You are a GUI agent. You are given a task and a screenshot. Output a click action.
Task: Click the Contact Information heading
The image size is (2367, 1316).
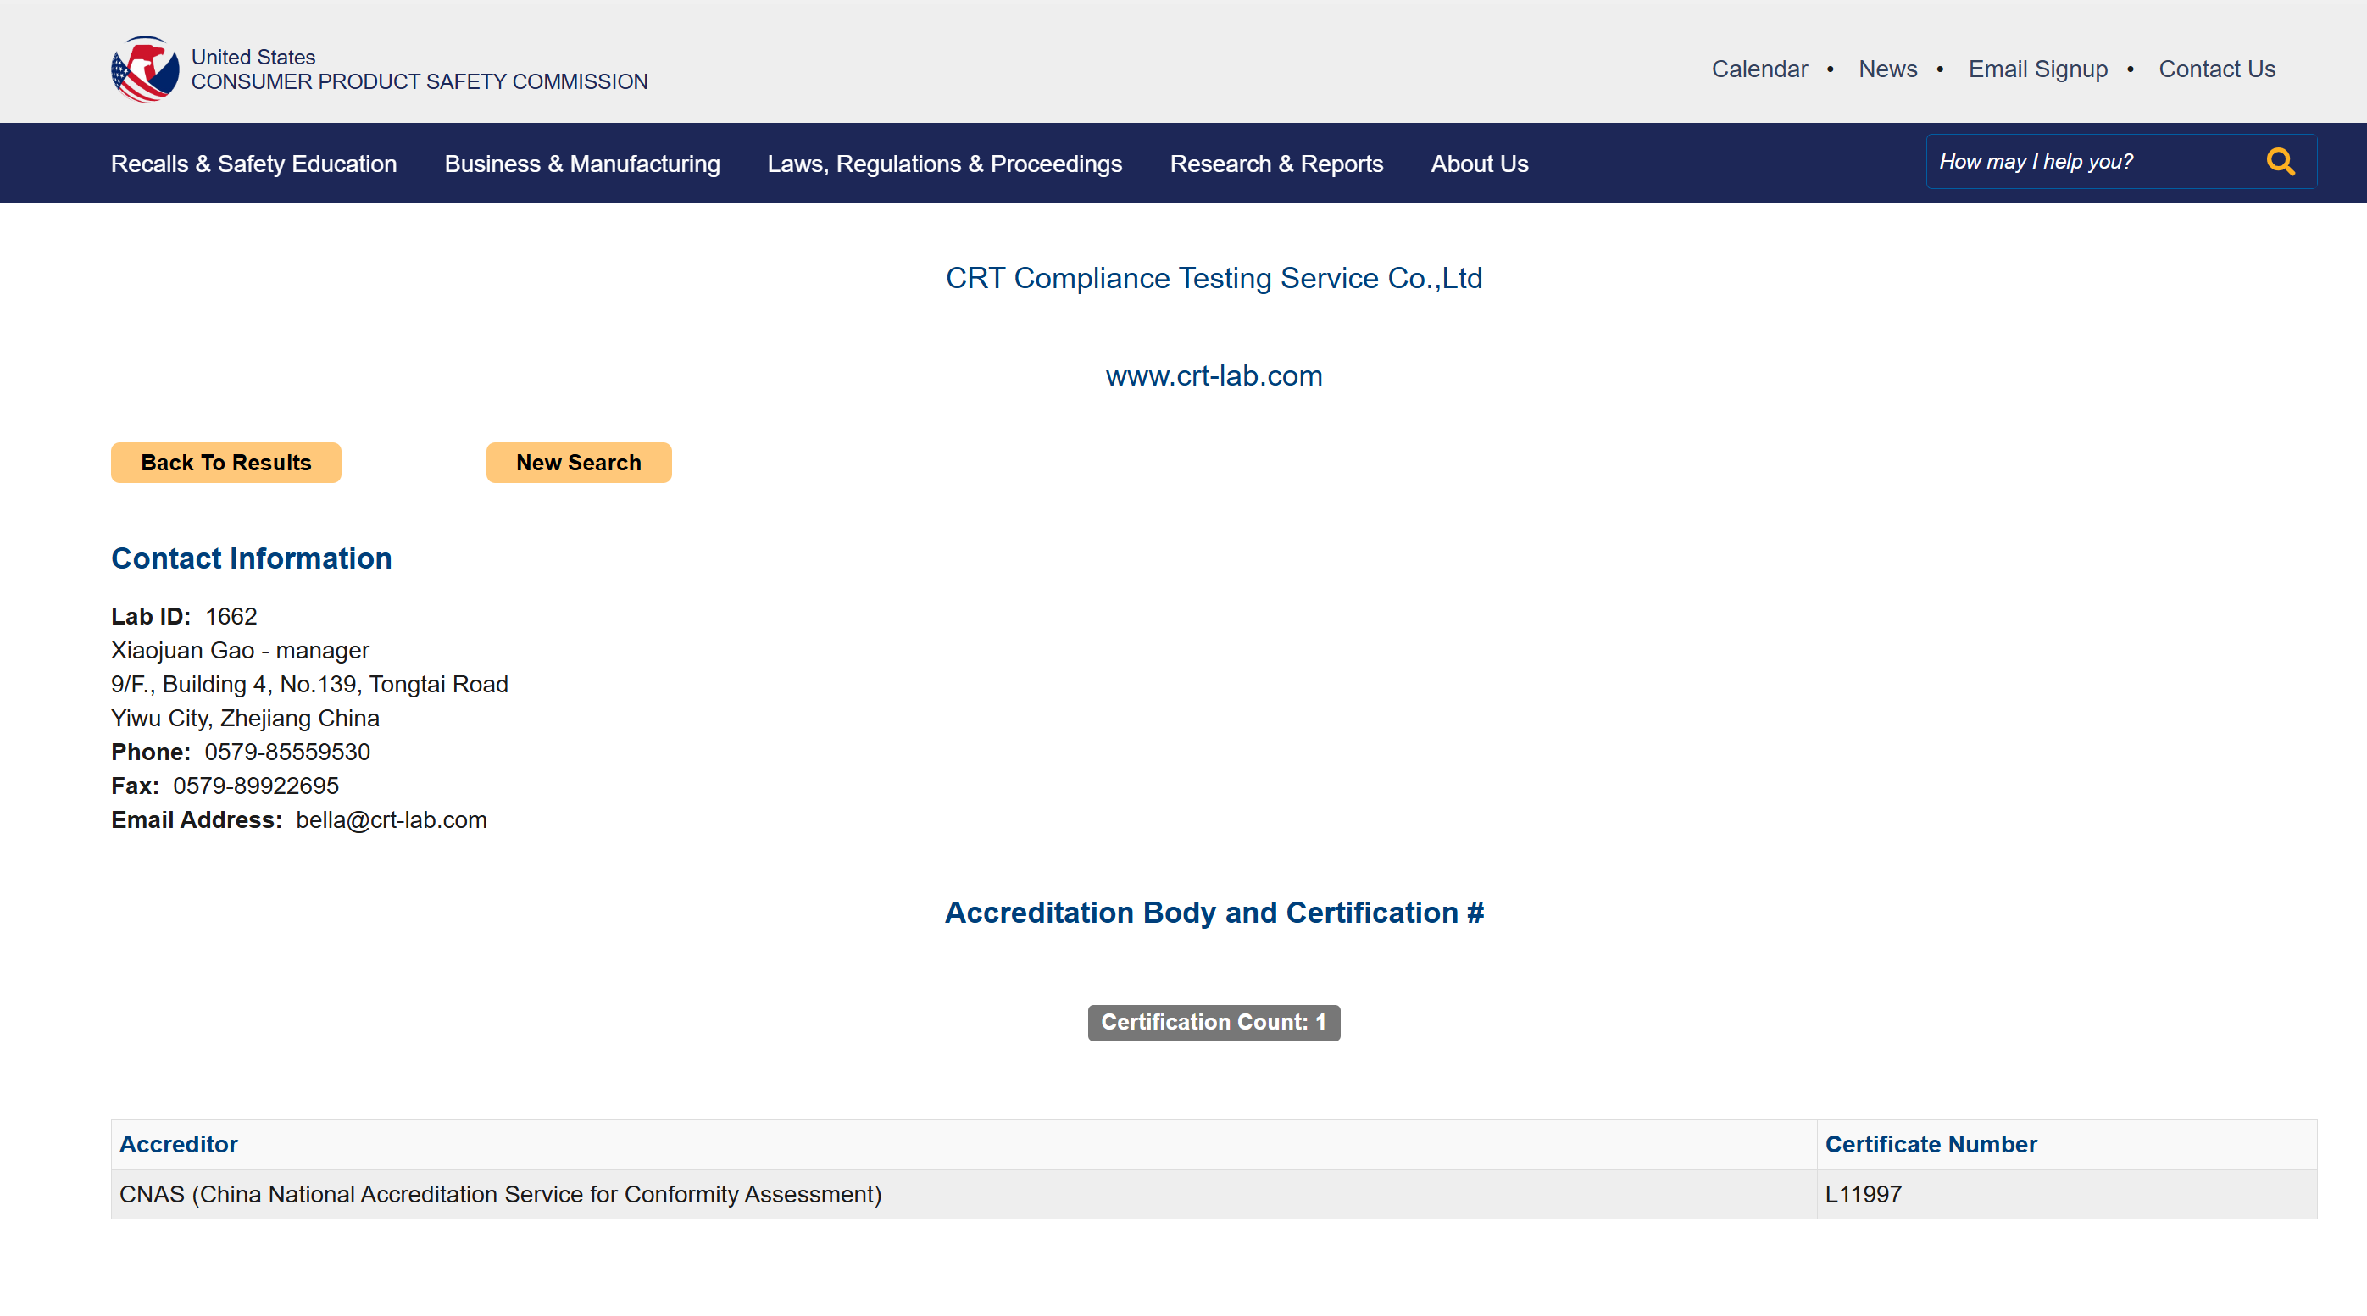251,558
